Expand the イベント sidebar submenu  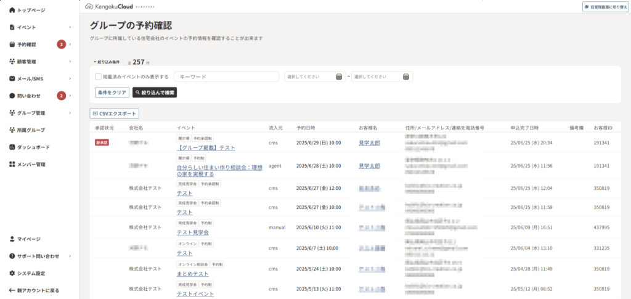[x=70, y=27]
